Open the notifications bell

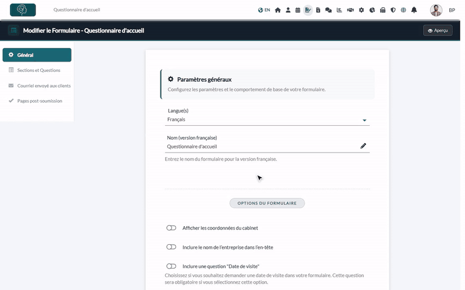coord(414,10)
